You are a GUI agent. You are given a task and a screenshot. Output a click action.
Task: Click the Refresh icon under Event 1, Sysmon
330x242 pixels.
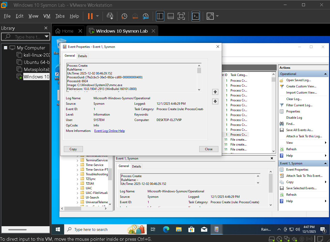tap(281, 194)
